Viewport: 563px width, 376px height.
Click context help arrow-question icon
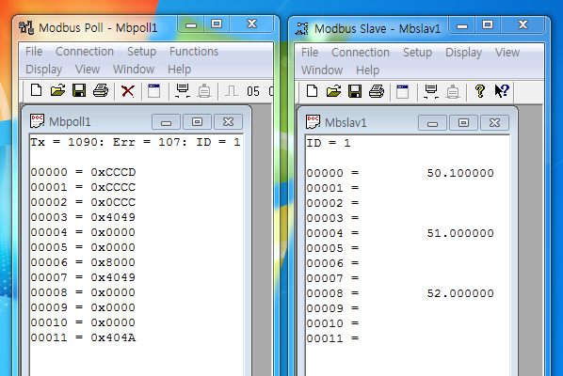point(502,91)
